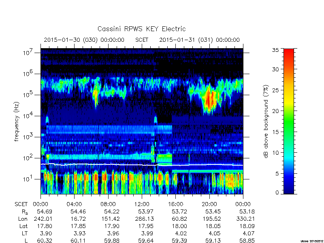Screen dimensions: 324x243
Task: Click color bar tick label "35"
Action: 276,50
